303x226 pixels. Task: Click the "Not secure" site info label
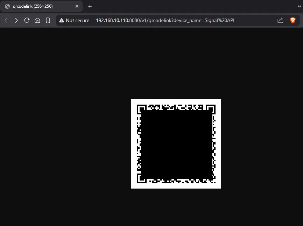pyautogui.click(x=77, y=20)
